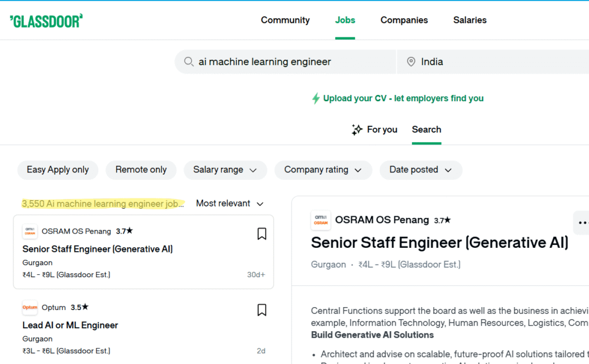Screen dimensions: 589x364
Task: Click the sparkle icon beside For you
Action: (357, 129)
